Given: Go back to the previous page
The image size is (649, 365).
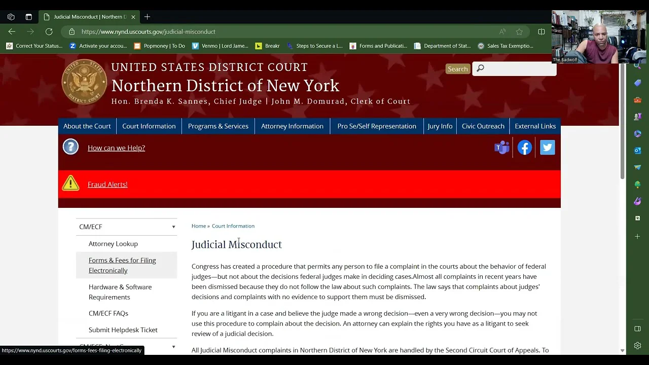Looking at the screenshot, I should pyautogui.click(x=12, y=31).
